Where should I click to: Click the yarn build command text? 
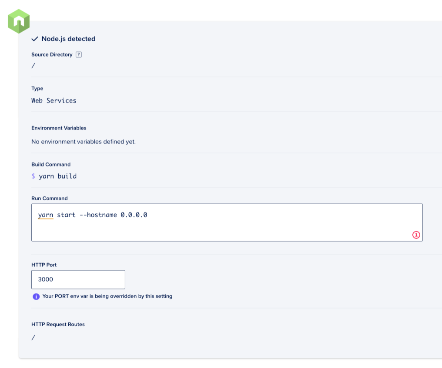coord(54,176)
